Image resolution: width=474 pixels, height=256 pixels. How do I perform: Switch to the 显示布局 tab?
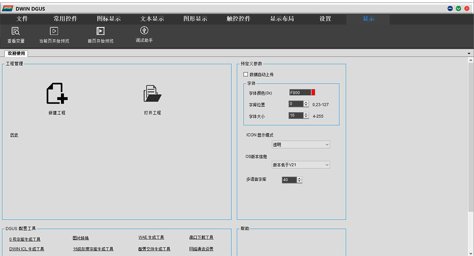[x=282, y=19]
